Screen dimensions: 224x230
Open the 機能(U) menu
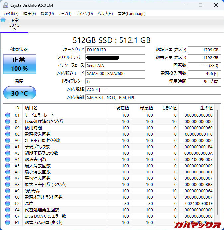[47, 14]
